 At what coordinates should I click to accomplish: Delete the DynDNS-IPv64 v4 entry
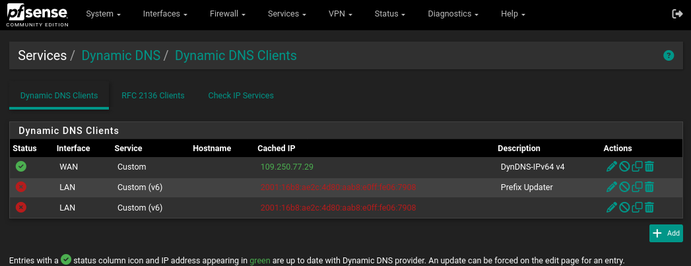point(649,167)
